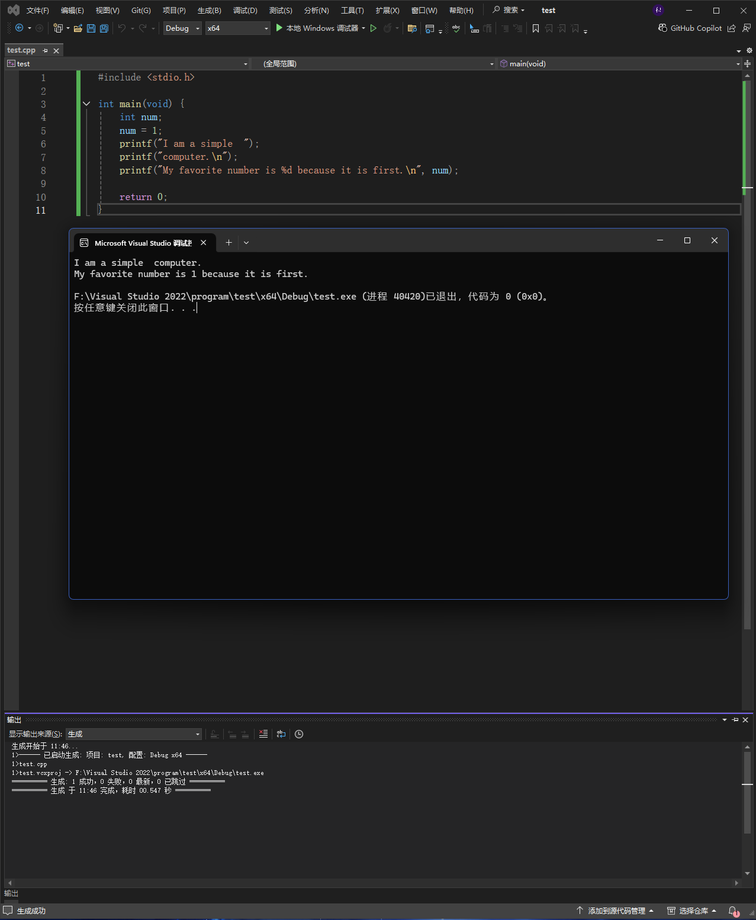756x920 pixels.
Task: Open the 工具(T) menu
Action: [352, 10]
